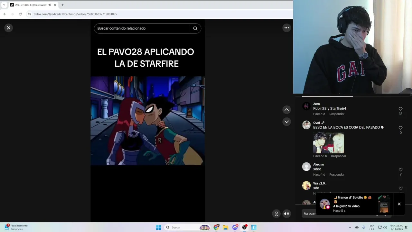This screenshot has height=232, width=412.
Task: Open the ESP LAA language selector
Action: pyautogui.click(x=372, y=227)
